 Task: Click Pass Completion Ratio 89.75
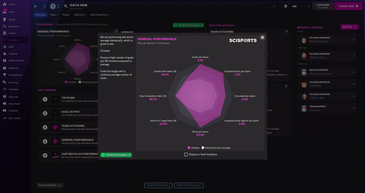point(153,99)
